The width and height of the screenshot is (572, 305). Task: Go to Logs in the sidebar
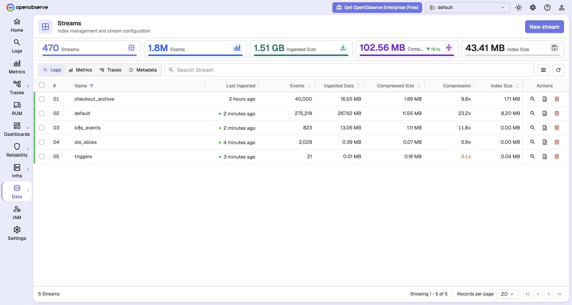17,46
